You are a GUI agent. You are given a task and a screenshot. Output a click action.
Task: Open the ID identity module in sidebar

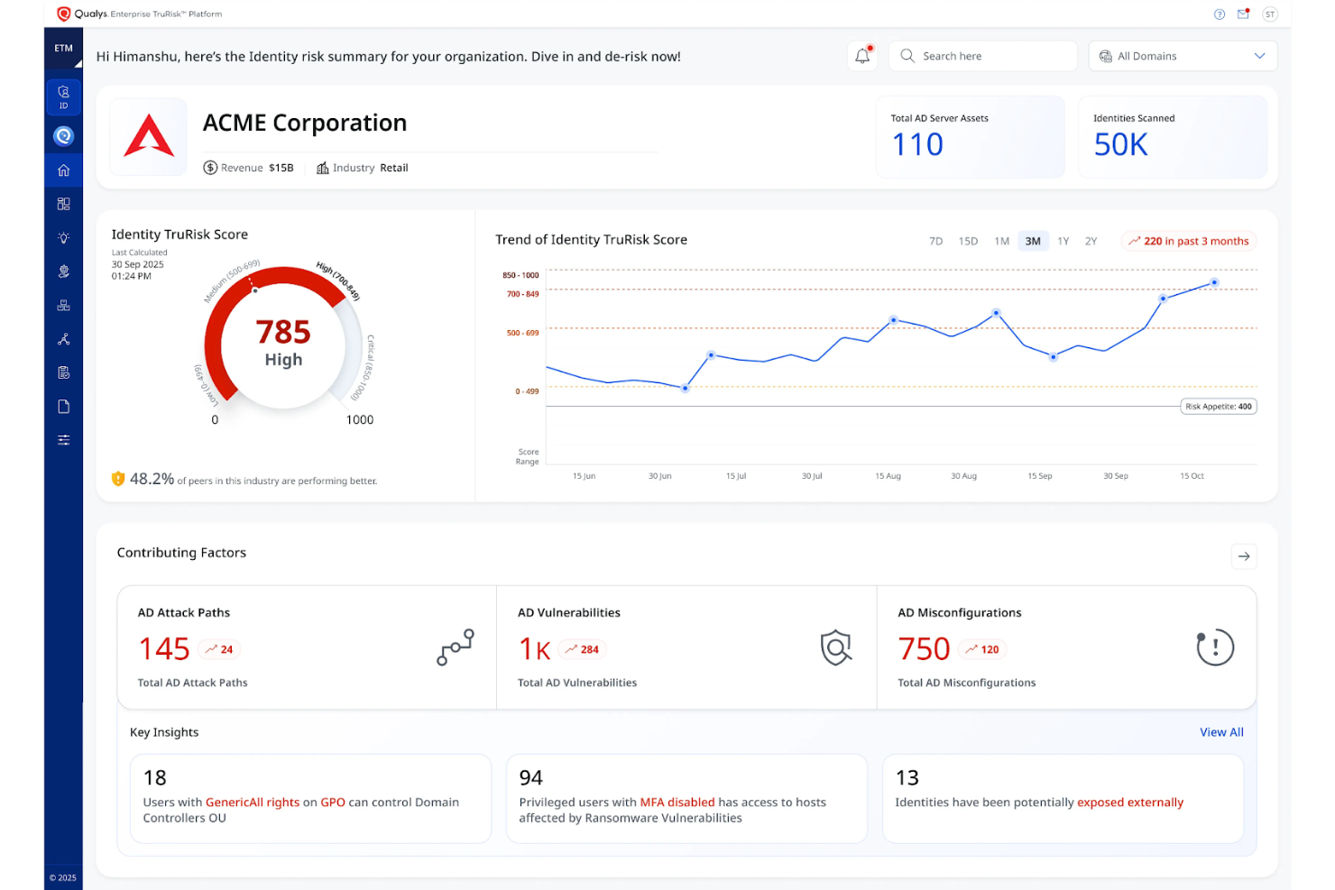pyautogui.click(x=63, y=96)
